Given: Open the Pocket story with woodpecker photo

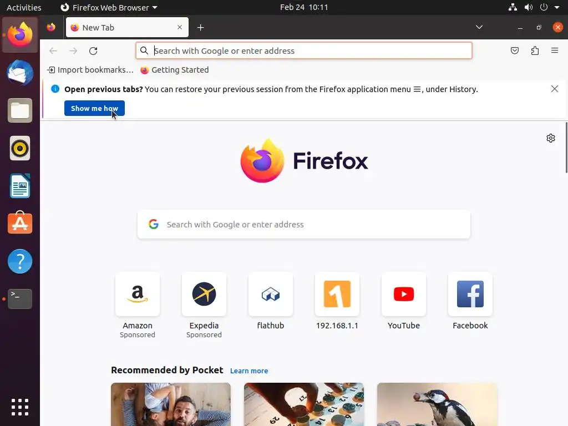Looking at the screenshot, I should click(x=437, y=404).
